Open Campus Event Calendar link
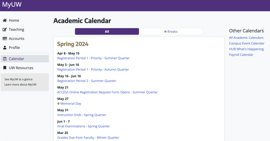 (x=247, y=43)
